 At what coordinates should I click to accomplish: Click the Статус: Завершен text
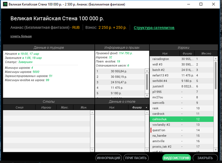coord(19,62)
